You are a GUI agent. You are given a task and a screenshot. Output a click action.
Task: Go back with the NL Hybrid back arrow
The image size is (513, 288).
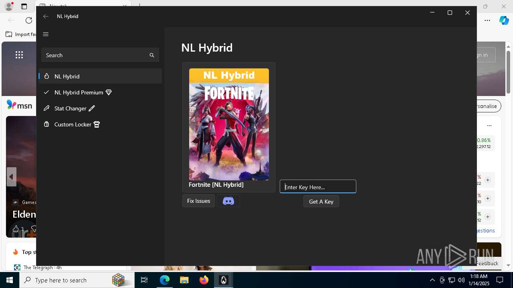(x=46, y=16)
